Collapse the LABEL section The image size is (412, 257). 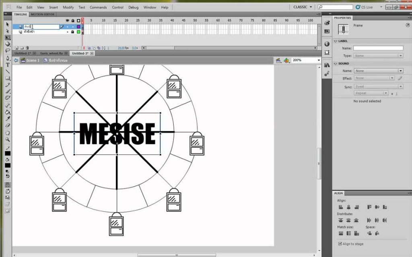click(336, 41)
